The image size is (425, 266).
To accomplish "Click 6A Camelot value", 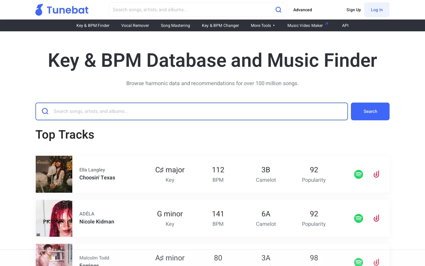I will pyautogui.click(x=266, y=214).
